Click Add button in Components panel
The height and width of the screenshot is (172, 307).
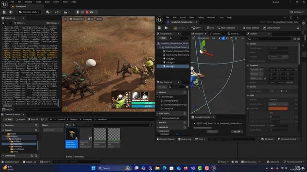click(x=162, y=38)
